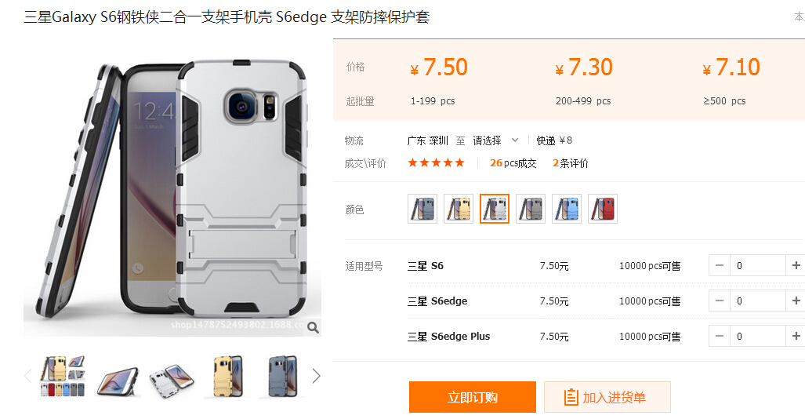
Task: Increase quantity for 三星 S6
Action: pos(796,265)
